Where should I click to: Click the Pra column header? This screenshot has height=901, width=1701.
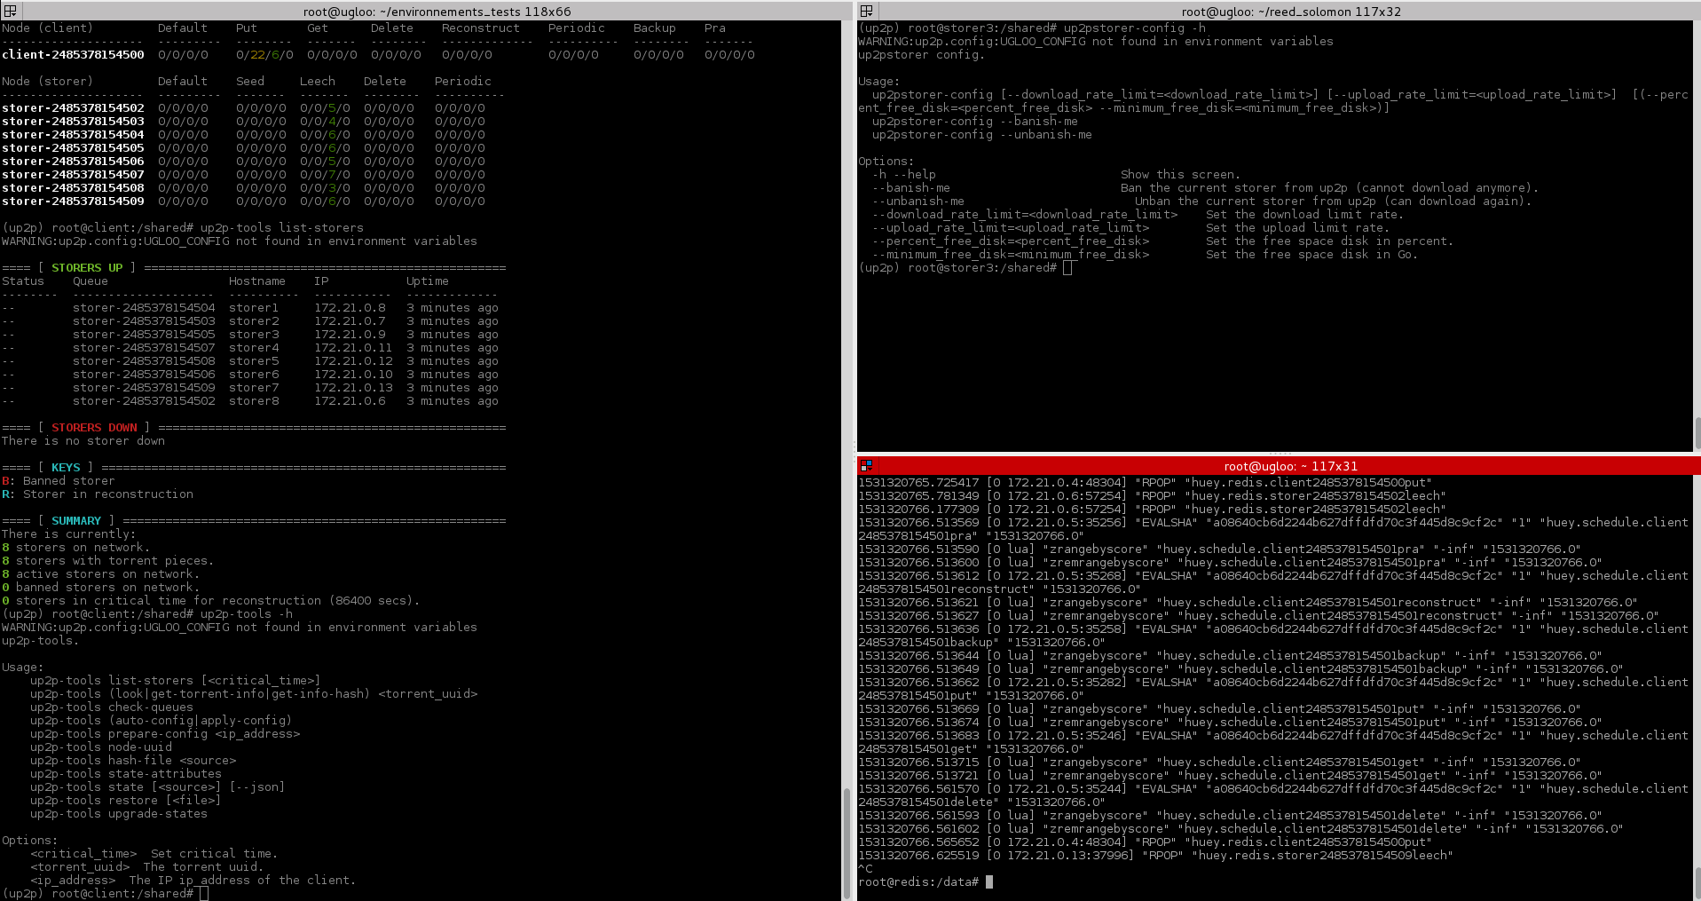point(715,28)
